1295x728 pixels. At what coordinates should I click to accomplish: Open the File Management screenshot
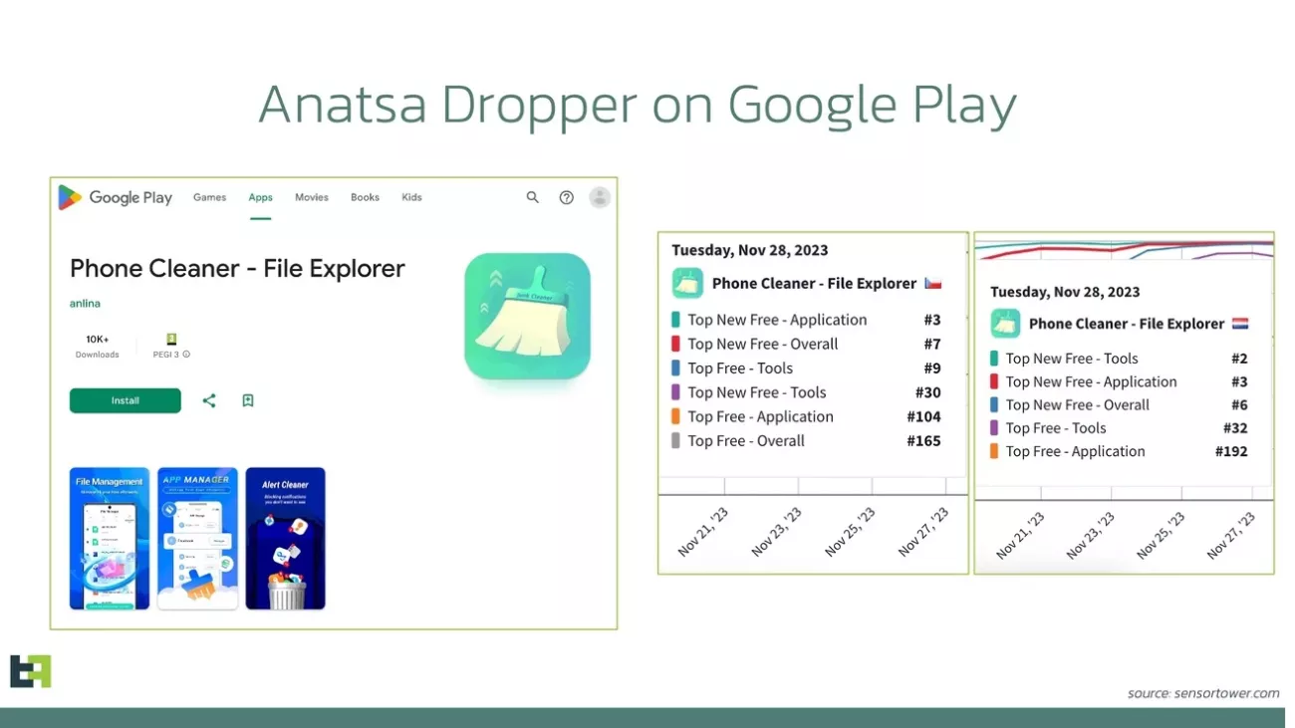(110, 538)
